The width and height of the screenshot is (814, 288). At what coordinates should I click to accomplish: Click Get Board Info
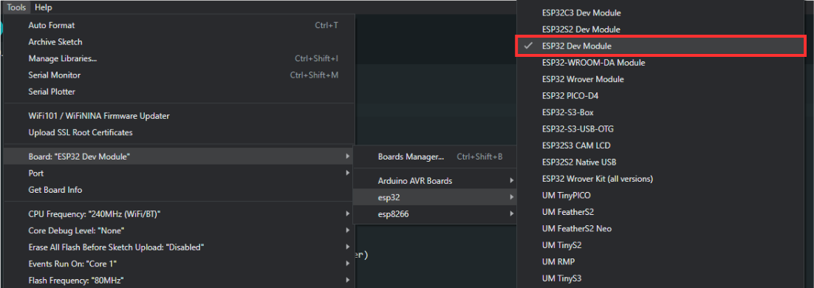tap(179, 190)
